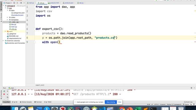Toggle the Structure side tool window tab

point(1,17)
